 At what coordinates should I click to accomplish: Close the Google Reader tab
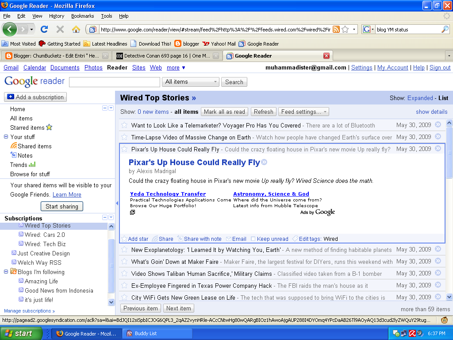tap(326, 56)
